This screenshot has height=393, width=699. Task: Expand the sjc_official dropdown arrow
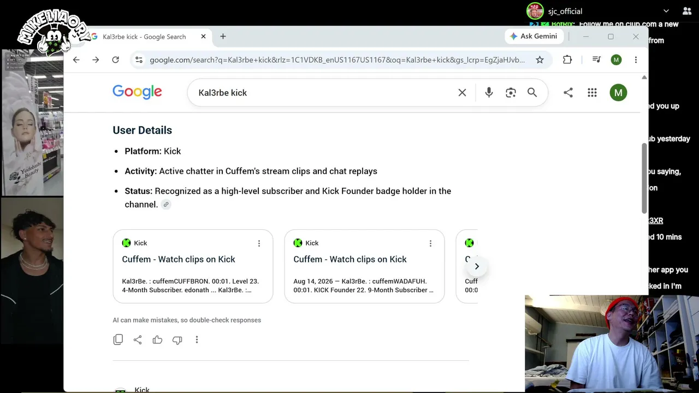click(666, 11)
